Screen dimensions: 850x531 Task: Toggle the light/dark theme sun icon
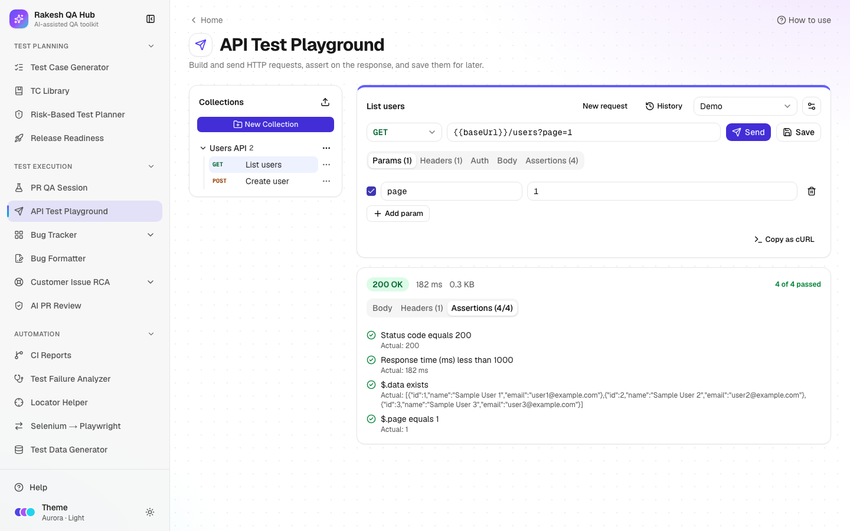(x=150, y=512)
